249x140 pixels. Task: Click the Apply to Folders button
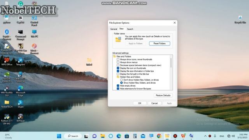(x=135, y=44)
